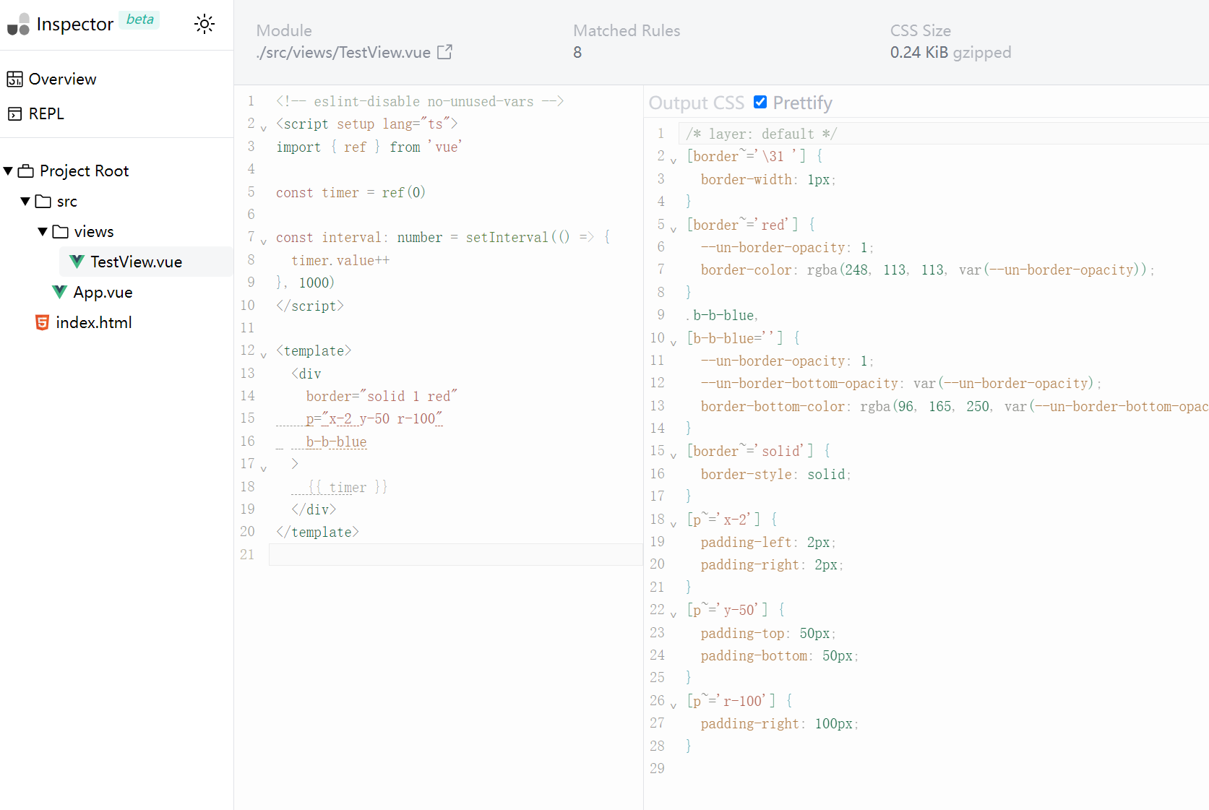This screenshot has width=1209, height=810.
Task: Open module in editor via external-link icon
Action: click(x=445, y=52)
